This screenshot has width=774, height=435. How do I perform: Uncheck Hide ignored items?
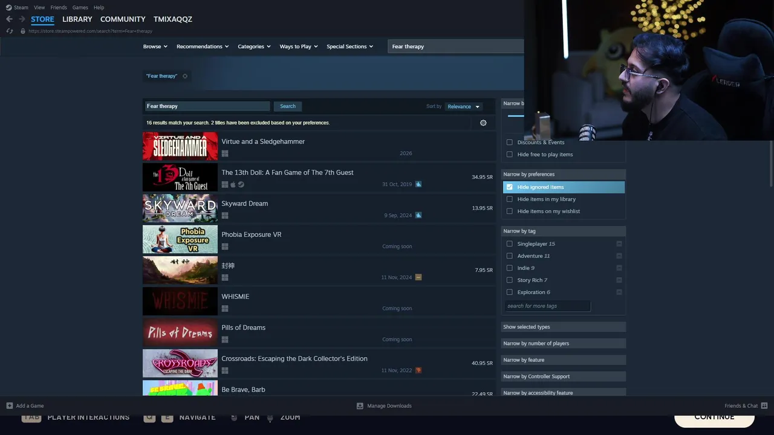click(510, 187)
